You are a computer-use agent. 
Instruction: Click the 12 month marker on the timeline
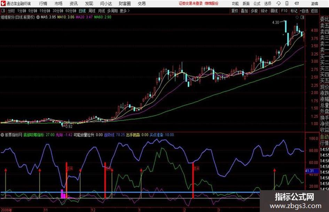pyautogui.click(x=93, y=210)
